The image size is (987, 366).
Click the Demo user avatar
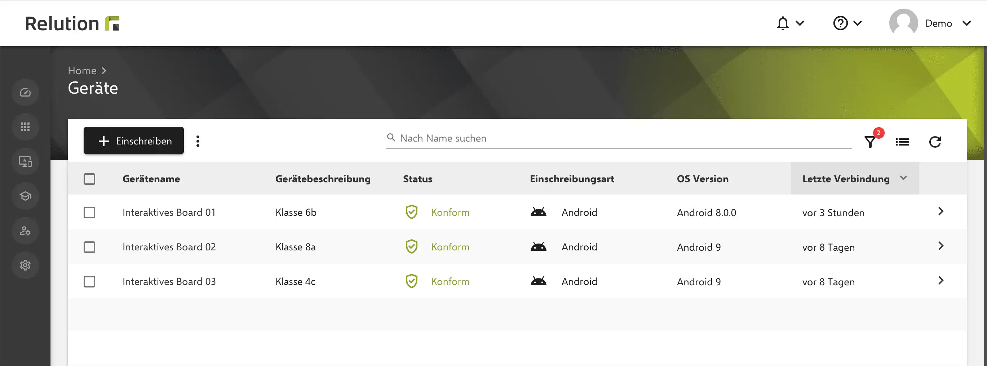903,23
